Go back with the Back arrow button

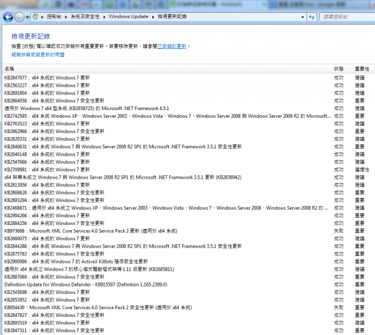click(8, 17)
